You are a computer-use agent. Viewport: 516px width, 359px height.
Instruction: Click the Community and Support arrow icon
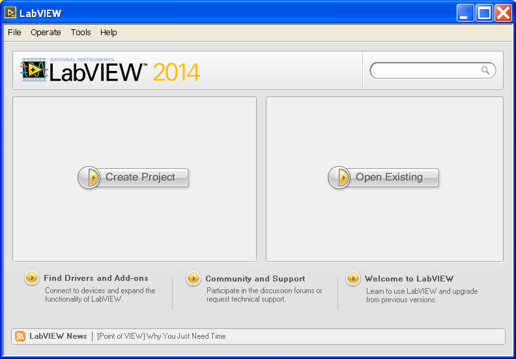(193, 278)
